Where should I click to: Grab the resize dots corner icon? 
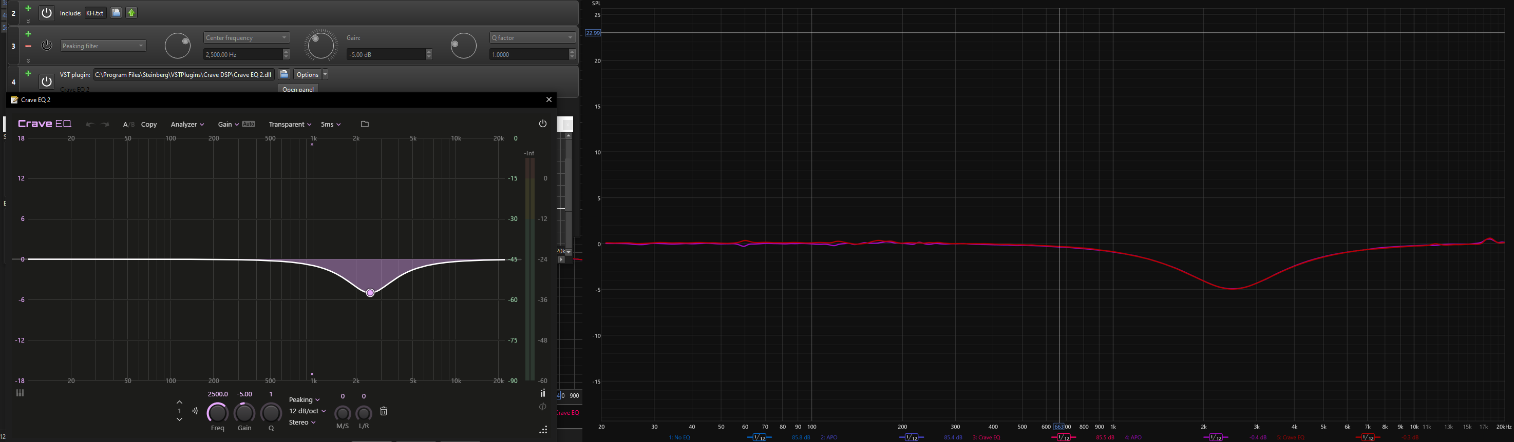click(544, 430)
